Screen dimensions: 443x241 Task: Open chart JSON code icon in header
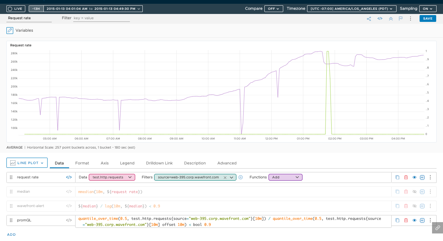380,18
